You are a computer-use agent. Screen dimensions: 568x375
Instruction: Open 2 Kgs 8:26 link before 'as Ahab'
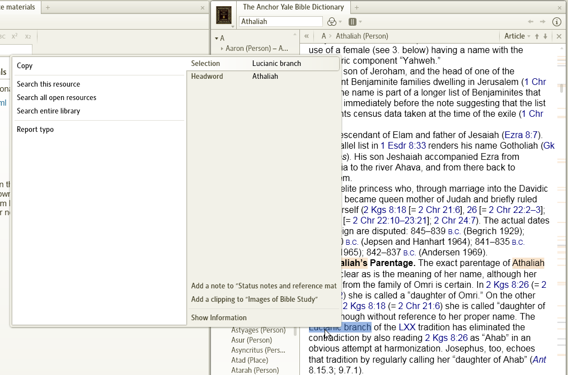[446, 338]
